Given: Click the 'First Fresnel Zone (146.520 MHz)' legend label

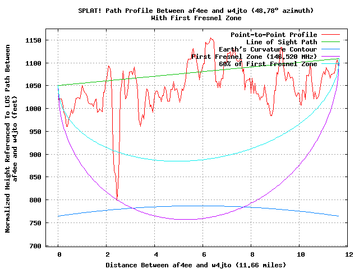Looking at the screenshot, I should tap(254, 57).
